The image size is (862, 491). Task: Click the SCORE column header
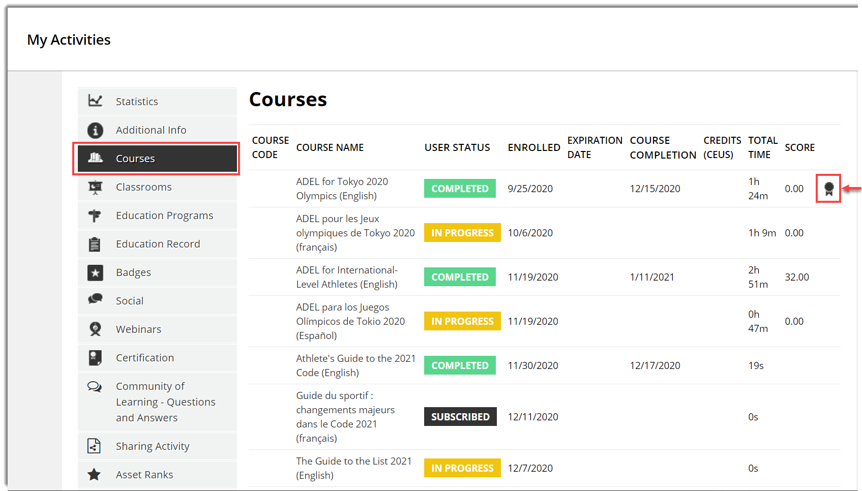pos(799,147)
